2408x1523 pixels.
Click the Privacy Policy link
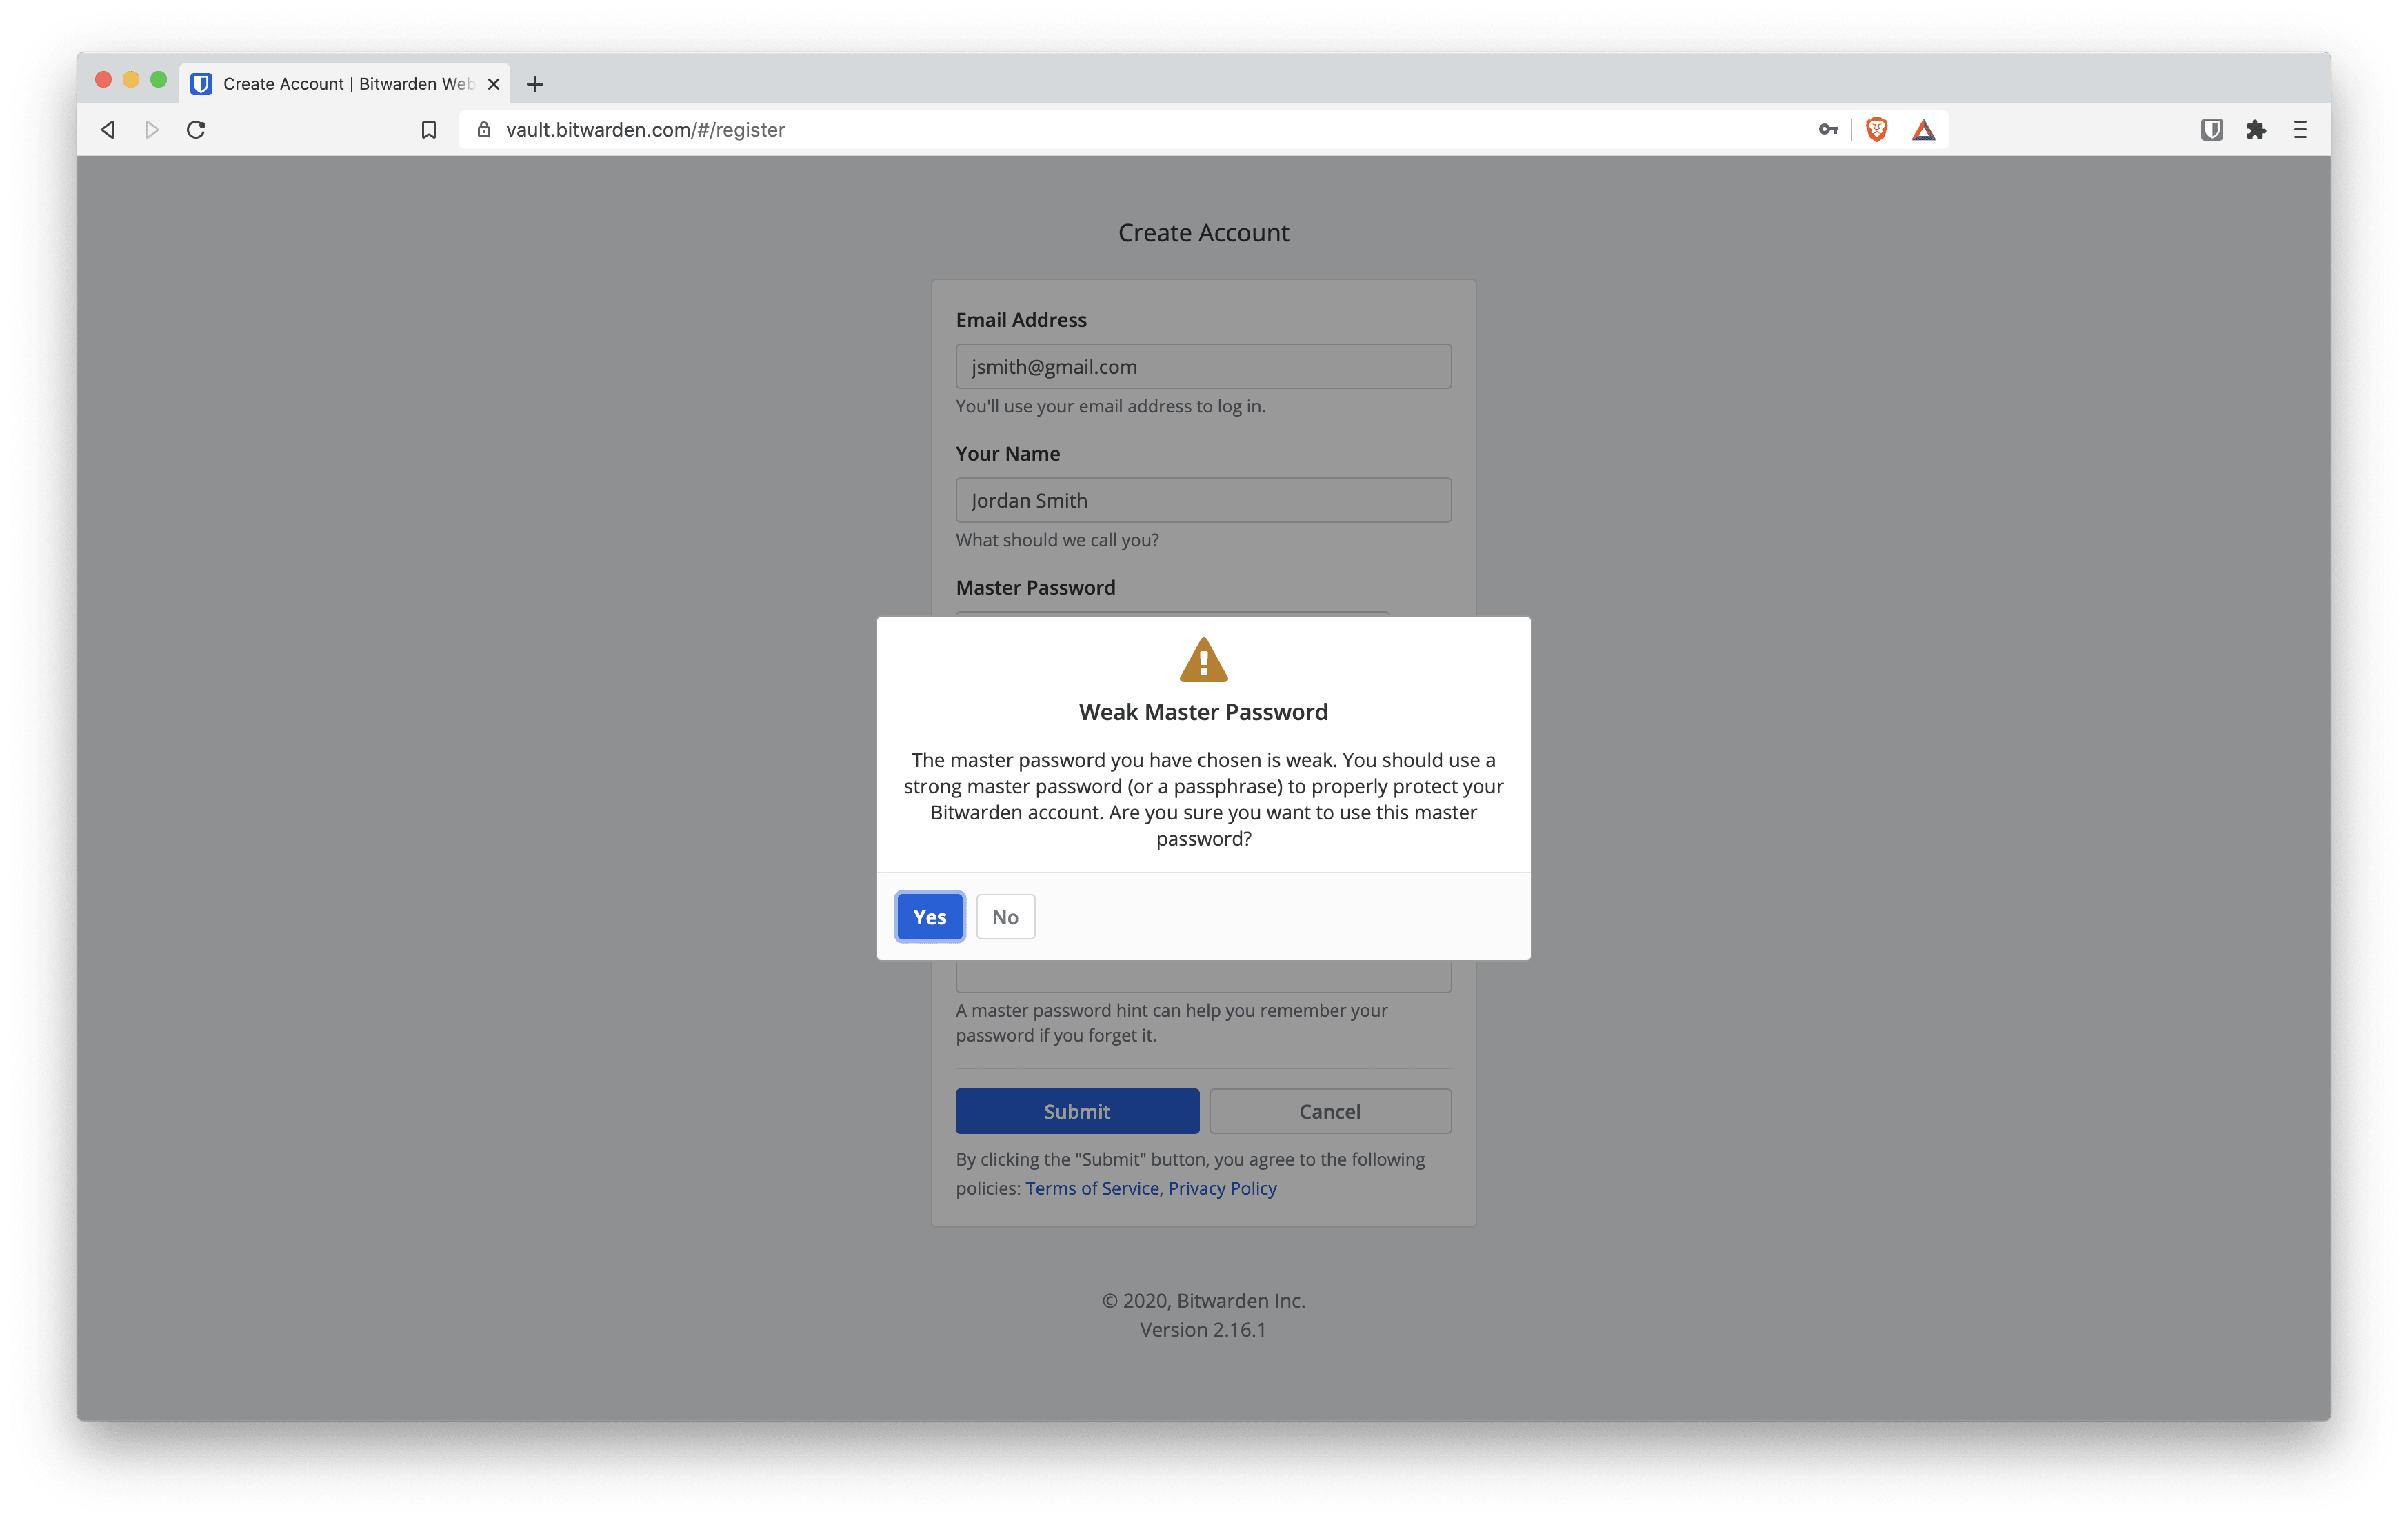coord(1223,1188)
